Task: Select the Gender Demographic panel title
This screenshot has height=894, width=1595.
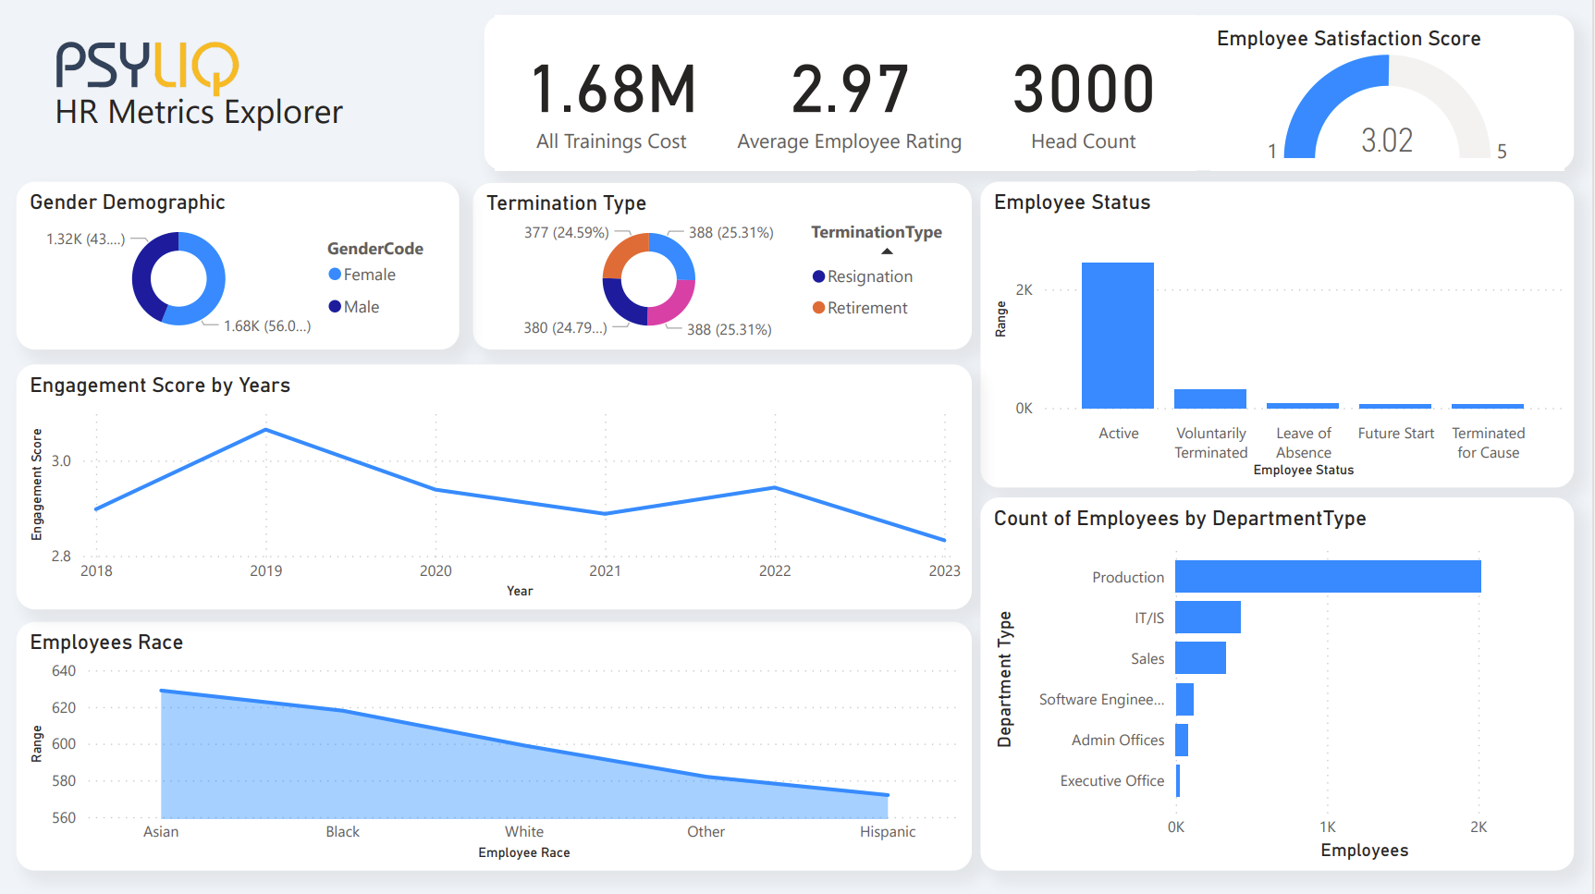Action: [x=127, y=202]
